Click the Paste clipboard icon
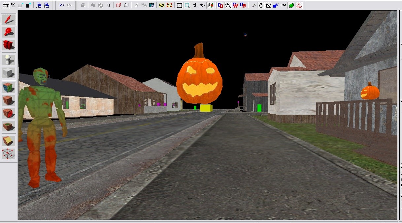The image size is (402, 223). (151, 5)
